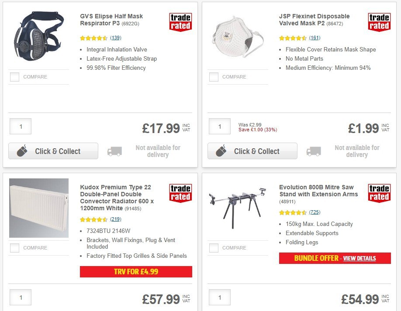Click the delivery truck icon under JSP mask
The width and height of the screenshot is (401, 311).
314,151
